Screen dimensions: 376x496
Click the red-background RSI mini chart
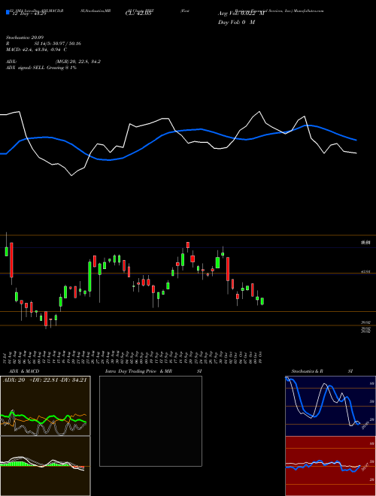click(x=330, y=466)
